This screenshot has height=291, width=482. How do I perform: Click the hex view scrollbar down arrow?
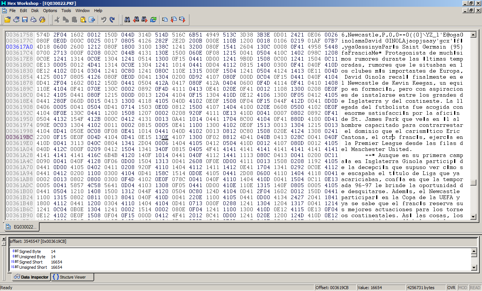[473, 216]
